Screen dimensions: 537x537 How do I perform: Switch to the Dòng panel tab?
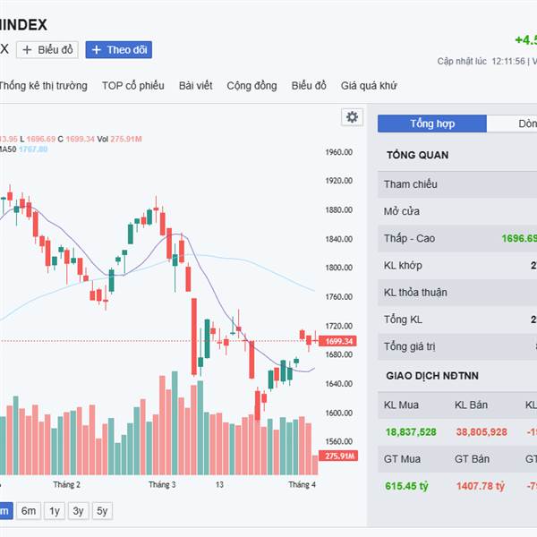(515, 124)
